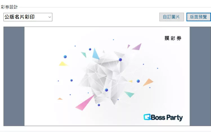This screenshot has width=211, height=132.
Task: Click the Boss Party logo on ticket
Action: point(163,117)
